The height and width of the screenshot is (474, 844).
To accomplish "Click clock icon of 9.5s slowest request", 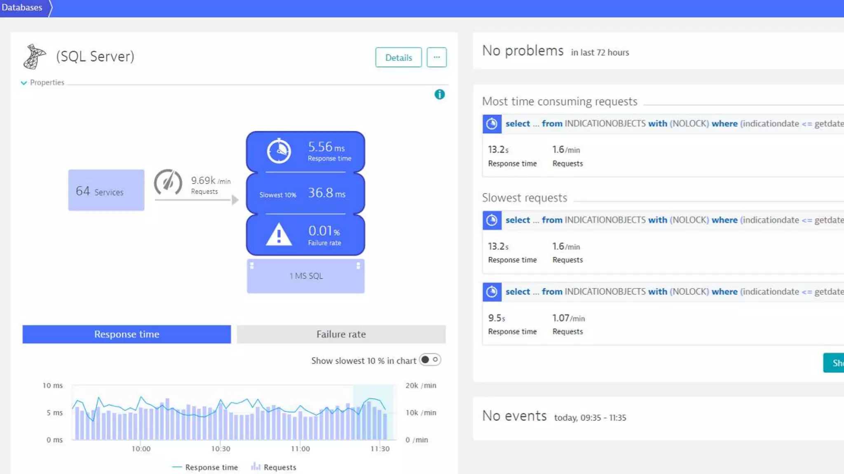I will 492,292.
